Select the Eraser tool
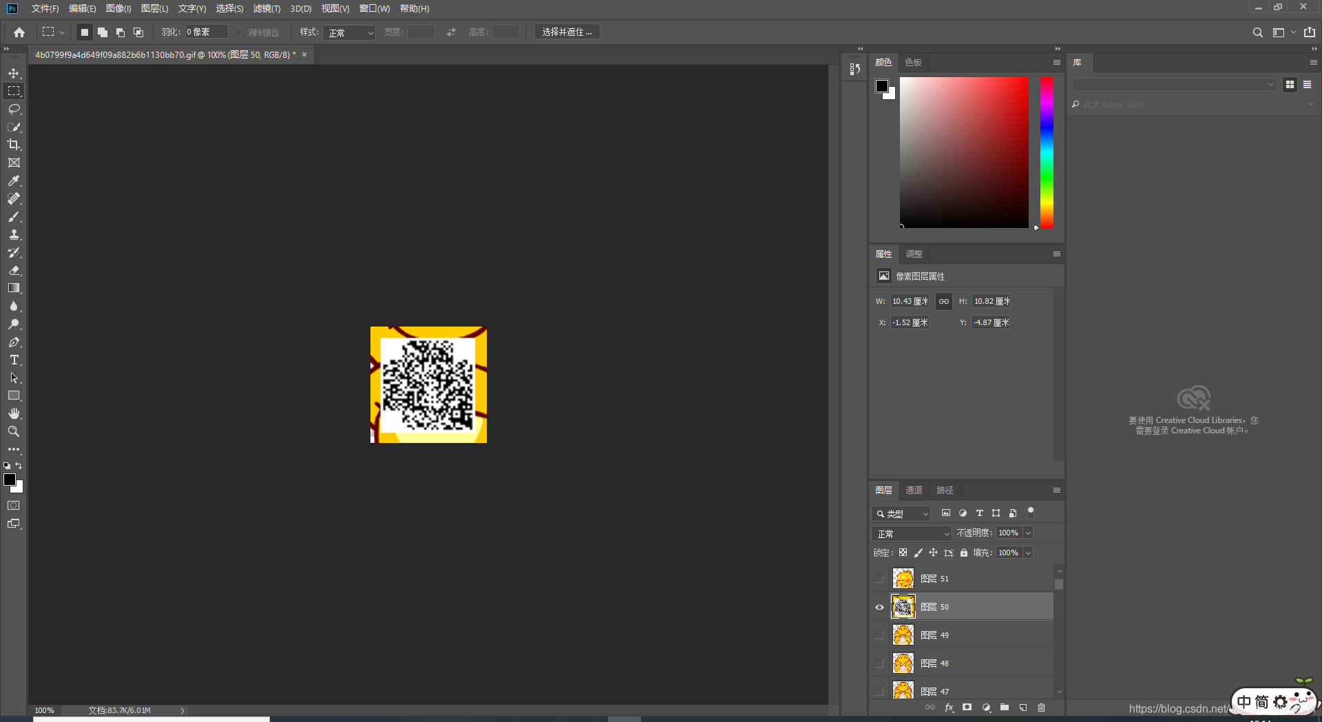This screenshot has height=722, width=1322. point(14,270)
